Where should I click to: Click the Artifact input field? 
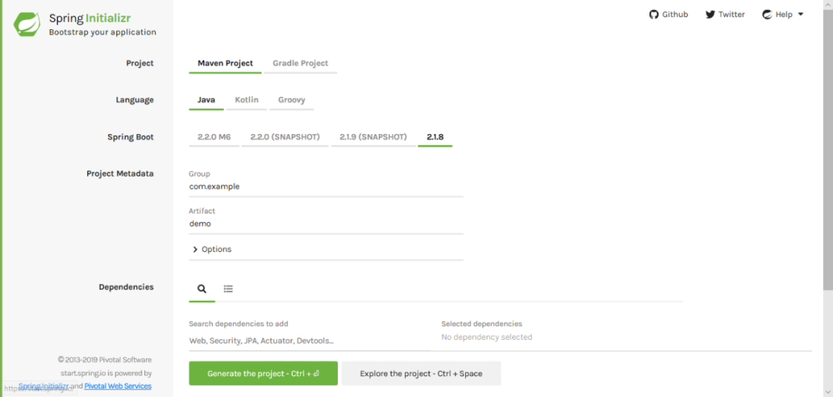326,224
